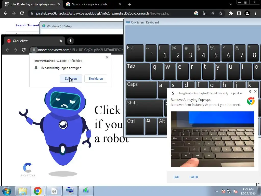The image size is (261, 196).
Task: Show hidden system tray icons
Action: coord(217,191)
